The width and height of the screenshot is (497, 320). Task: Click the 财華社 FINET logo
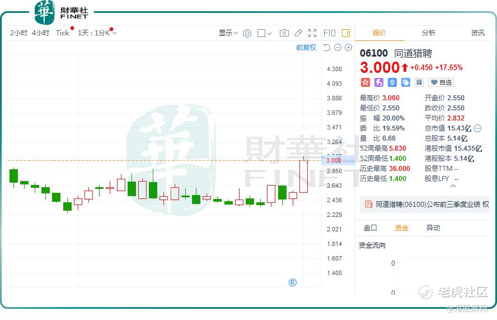(x=61, y=13)
